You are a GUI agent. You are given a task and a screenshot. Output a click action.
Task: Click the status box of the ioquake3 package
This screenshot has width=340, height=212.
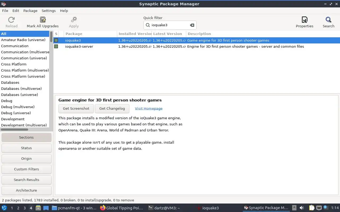coord(56,40)
